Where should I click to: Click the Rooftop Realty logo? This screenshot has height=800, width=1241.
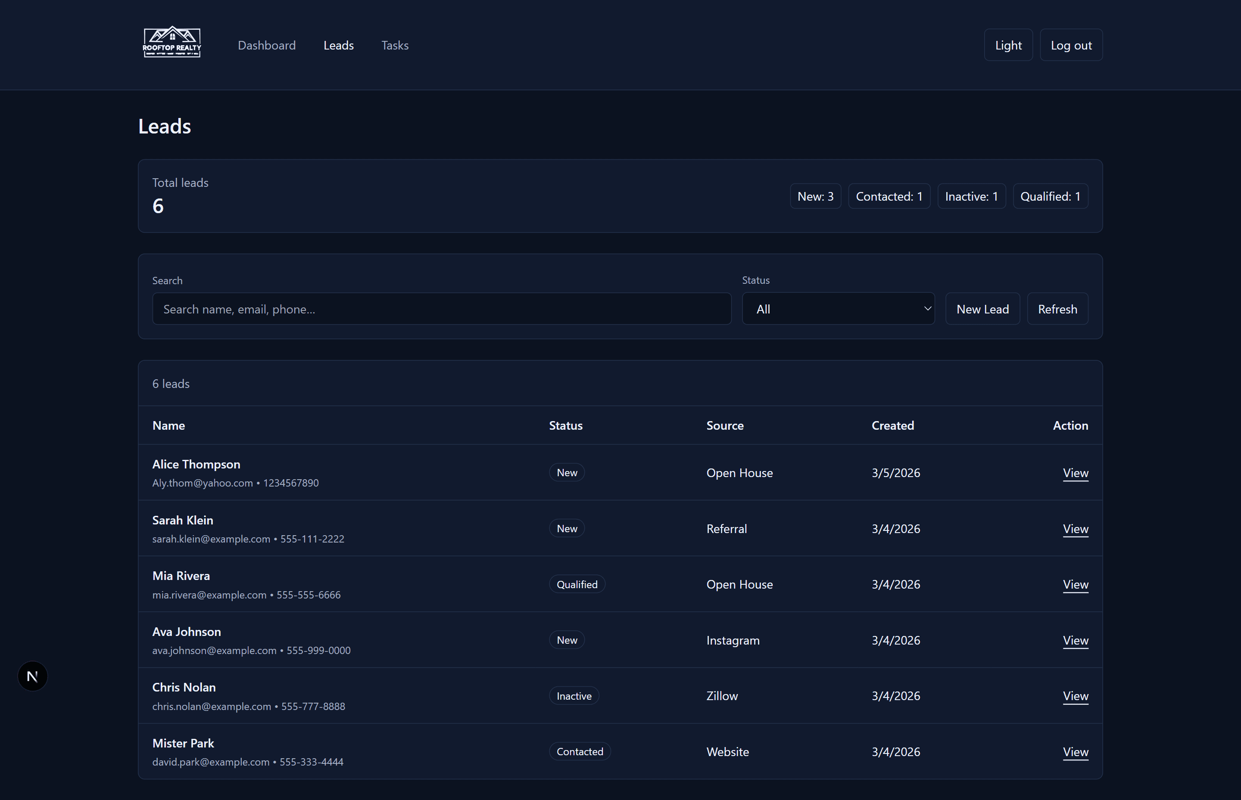tap(171, 42)
